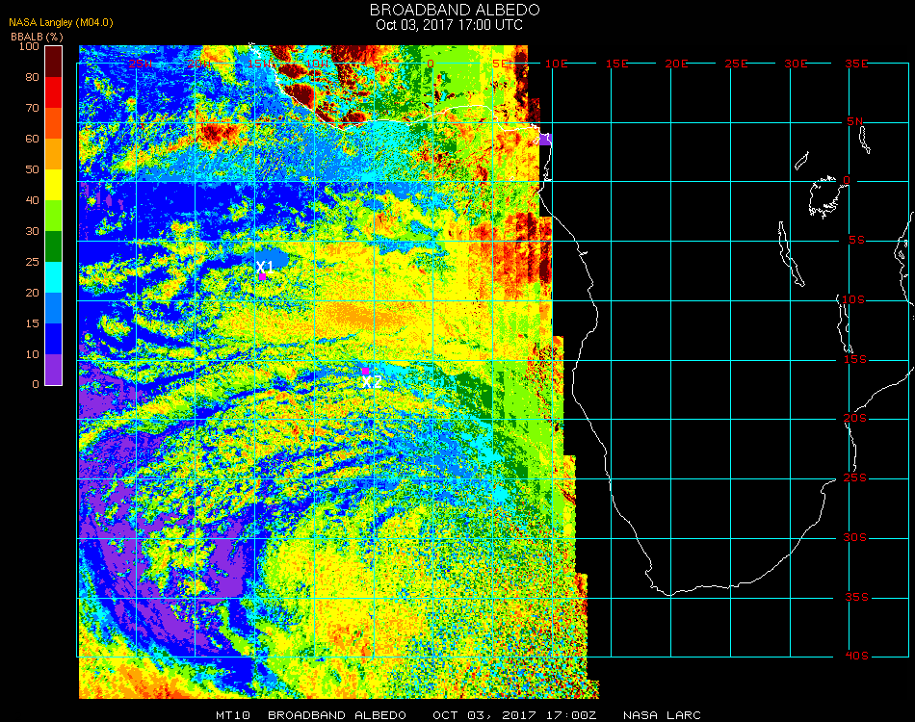Click the '40S' latitude label
The width and height of the screenshot is (915, 722).
[x=856, y=657]
